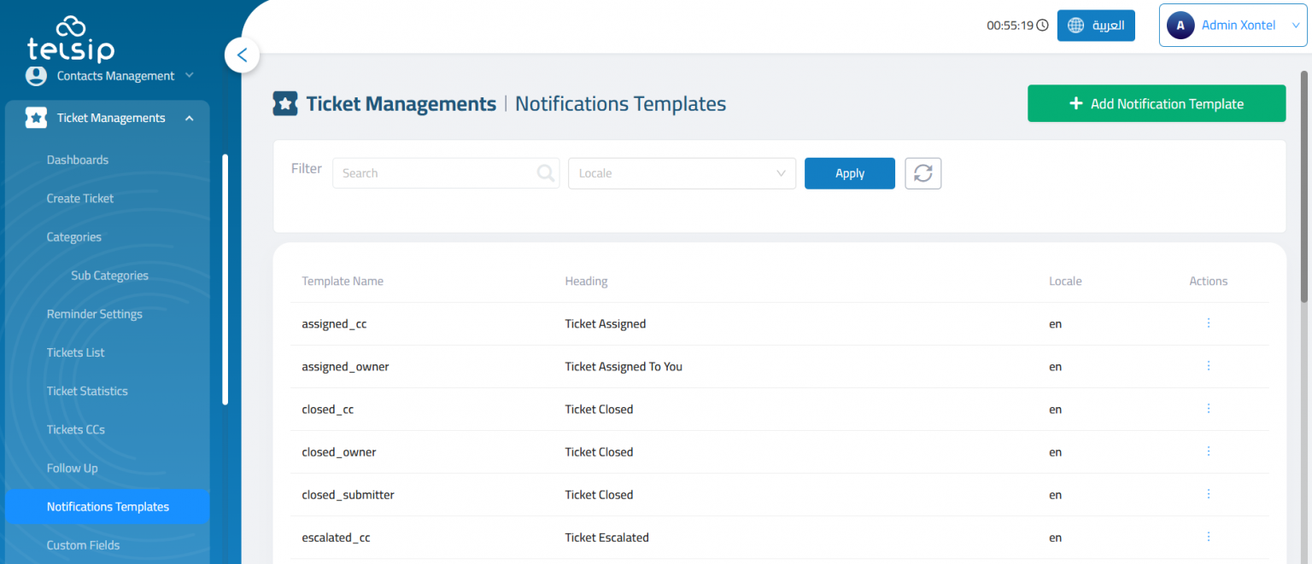Image resolution: width=1312 pixels, height=564 pixels.
Task: Expand the Contacts Management menu
Action: (189, 75)
